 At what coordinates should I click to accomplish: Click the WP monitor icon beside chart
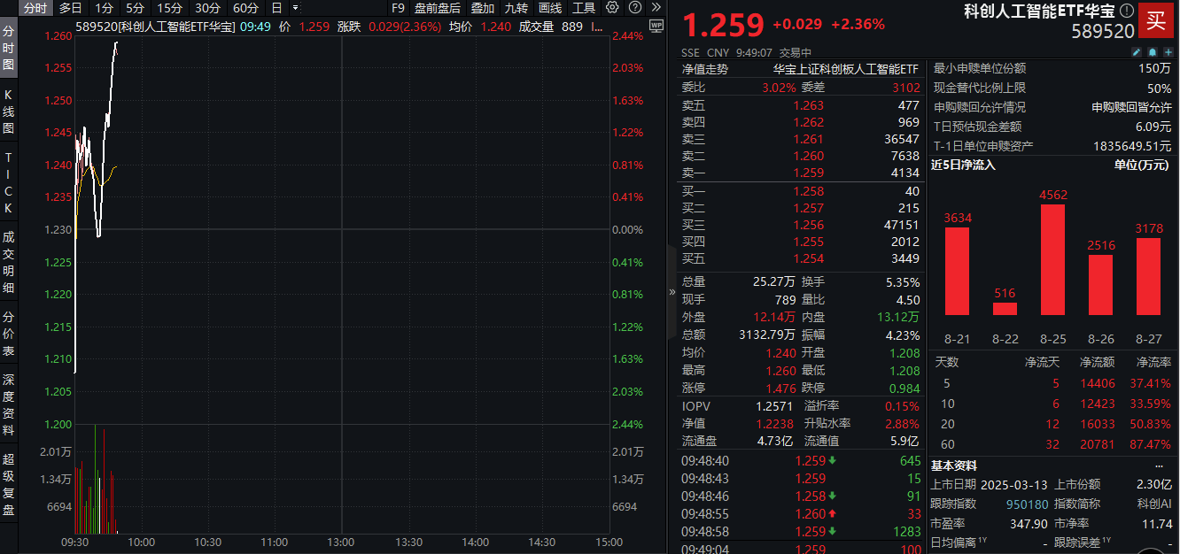click(x=656, y=26)
